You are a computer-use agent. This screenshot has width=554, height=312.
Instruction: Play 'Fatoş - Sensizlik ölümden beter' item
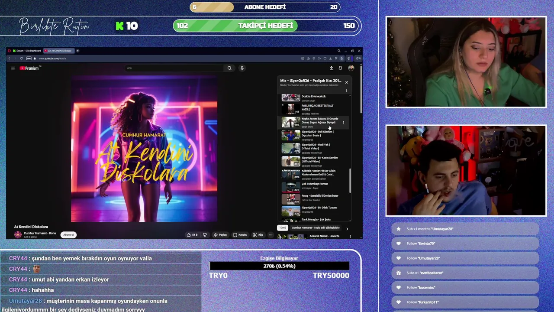point(314,198)
